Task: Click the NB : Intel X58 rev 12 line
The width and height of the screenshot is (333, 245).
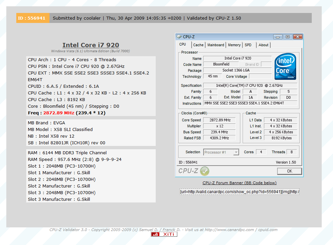Action: pyautogui.click(x=51, y=136)
